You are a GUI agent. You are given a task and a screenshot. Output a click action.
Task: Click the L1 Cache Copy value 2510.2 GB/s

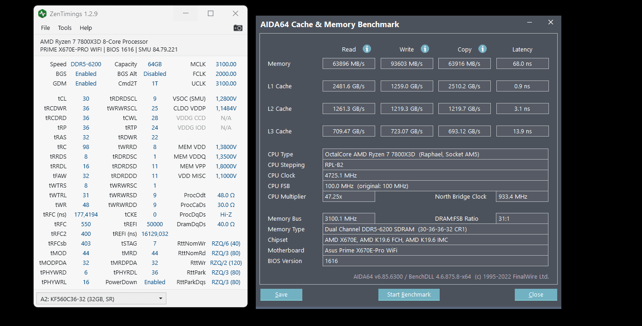click(x=465, y=86)
